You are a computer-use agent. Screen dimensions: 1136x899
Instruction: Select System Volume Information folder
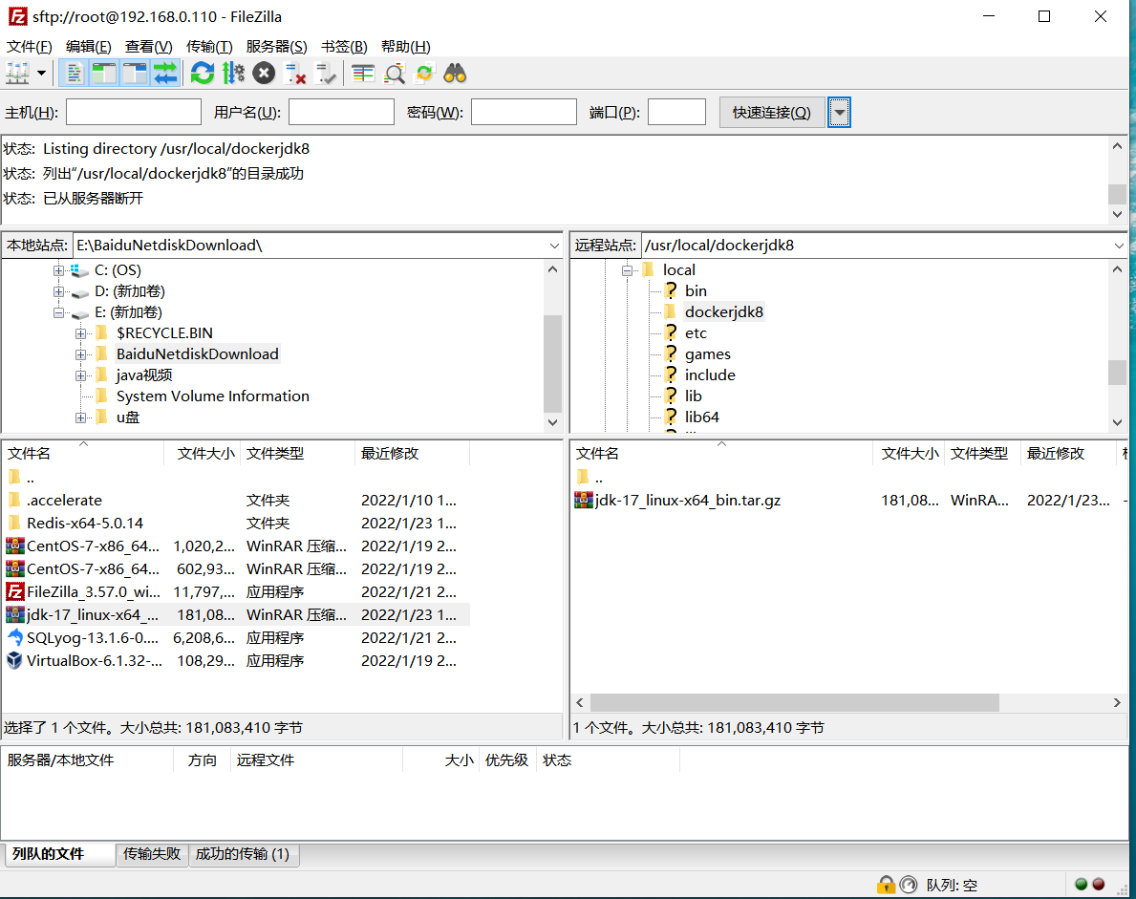point(212,396)
